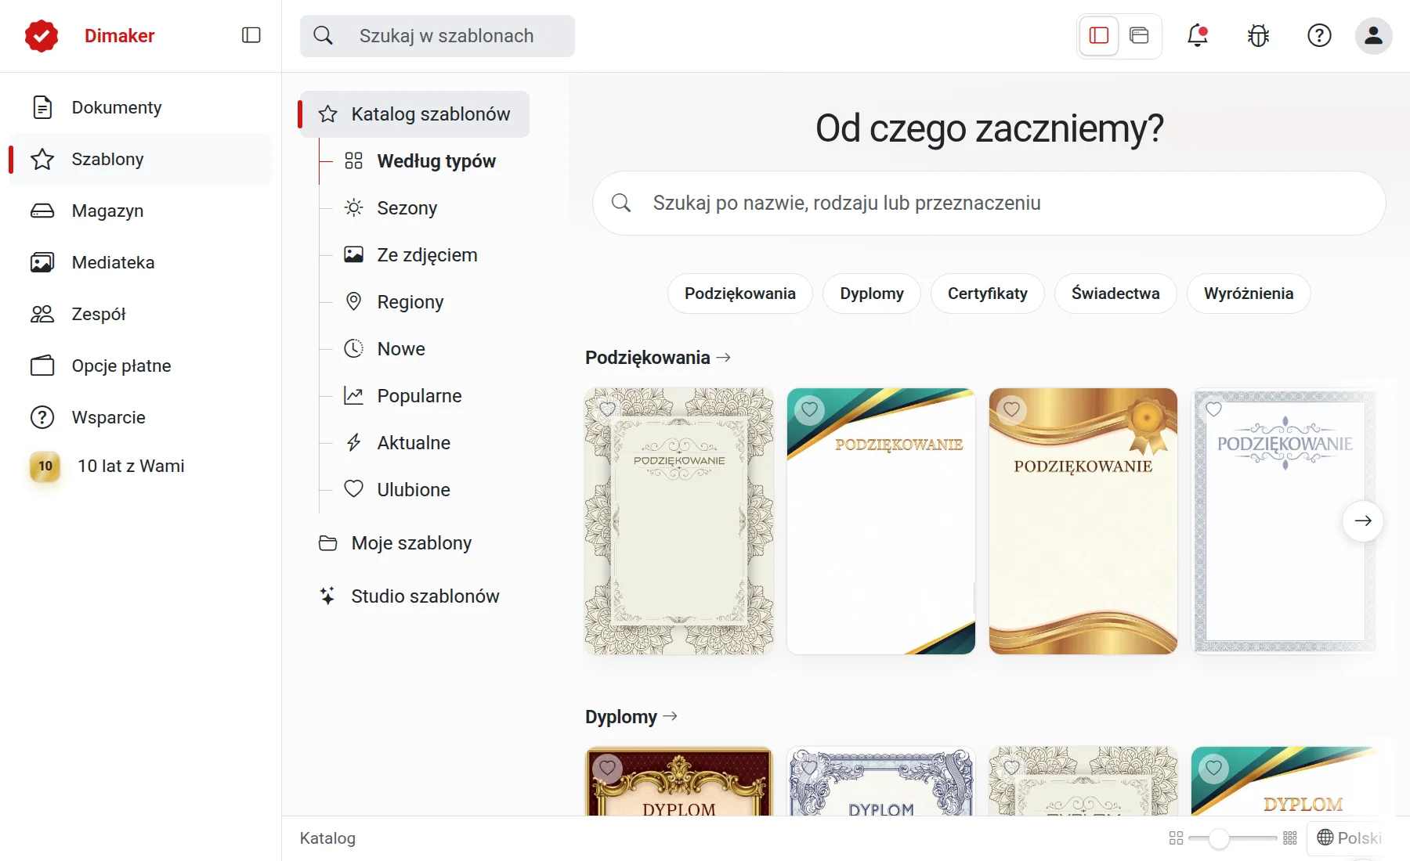
Task: Open the user profile avatar
Action: pyautogui.click(x=1373, y=35)
